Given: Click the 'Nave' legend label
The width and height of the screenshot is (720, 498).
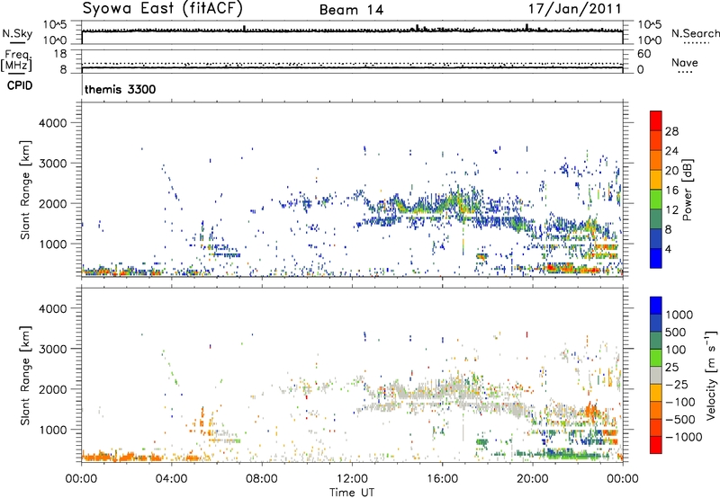Looking at the screenshot, I should coord(685,62).
